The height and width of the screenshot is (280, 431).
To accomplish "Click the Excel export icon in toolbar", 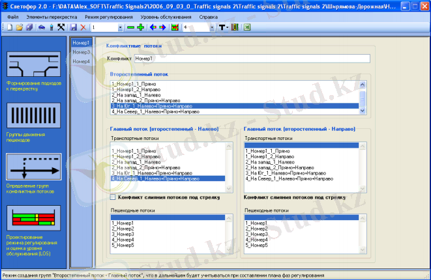I will click(248, 28).
